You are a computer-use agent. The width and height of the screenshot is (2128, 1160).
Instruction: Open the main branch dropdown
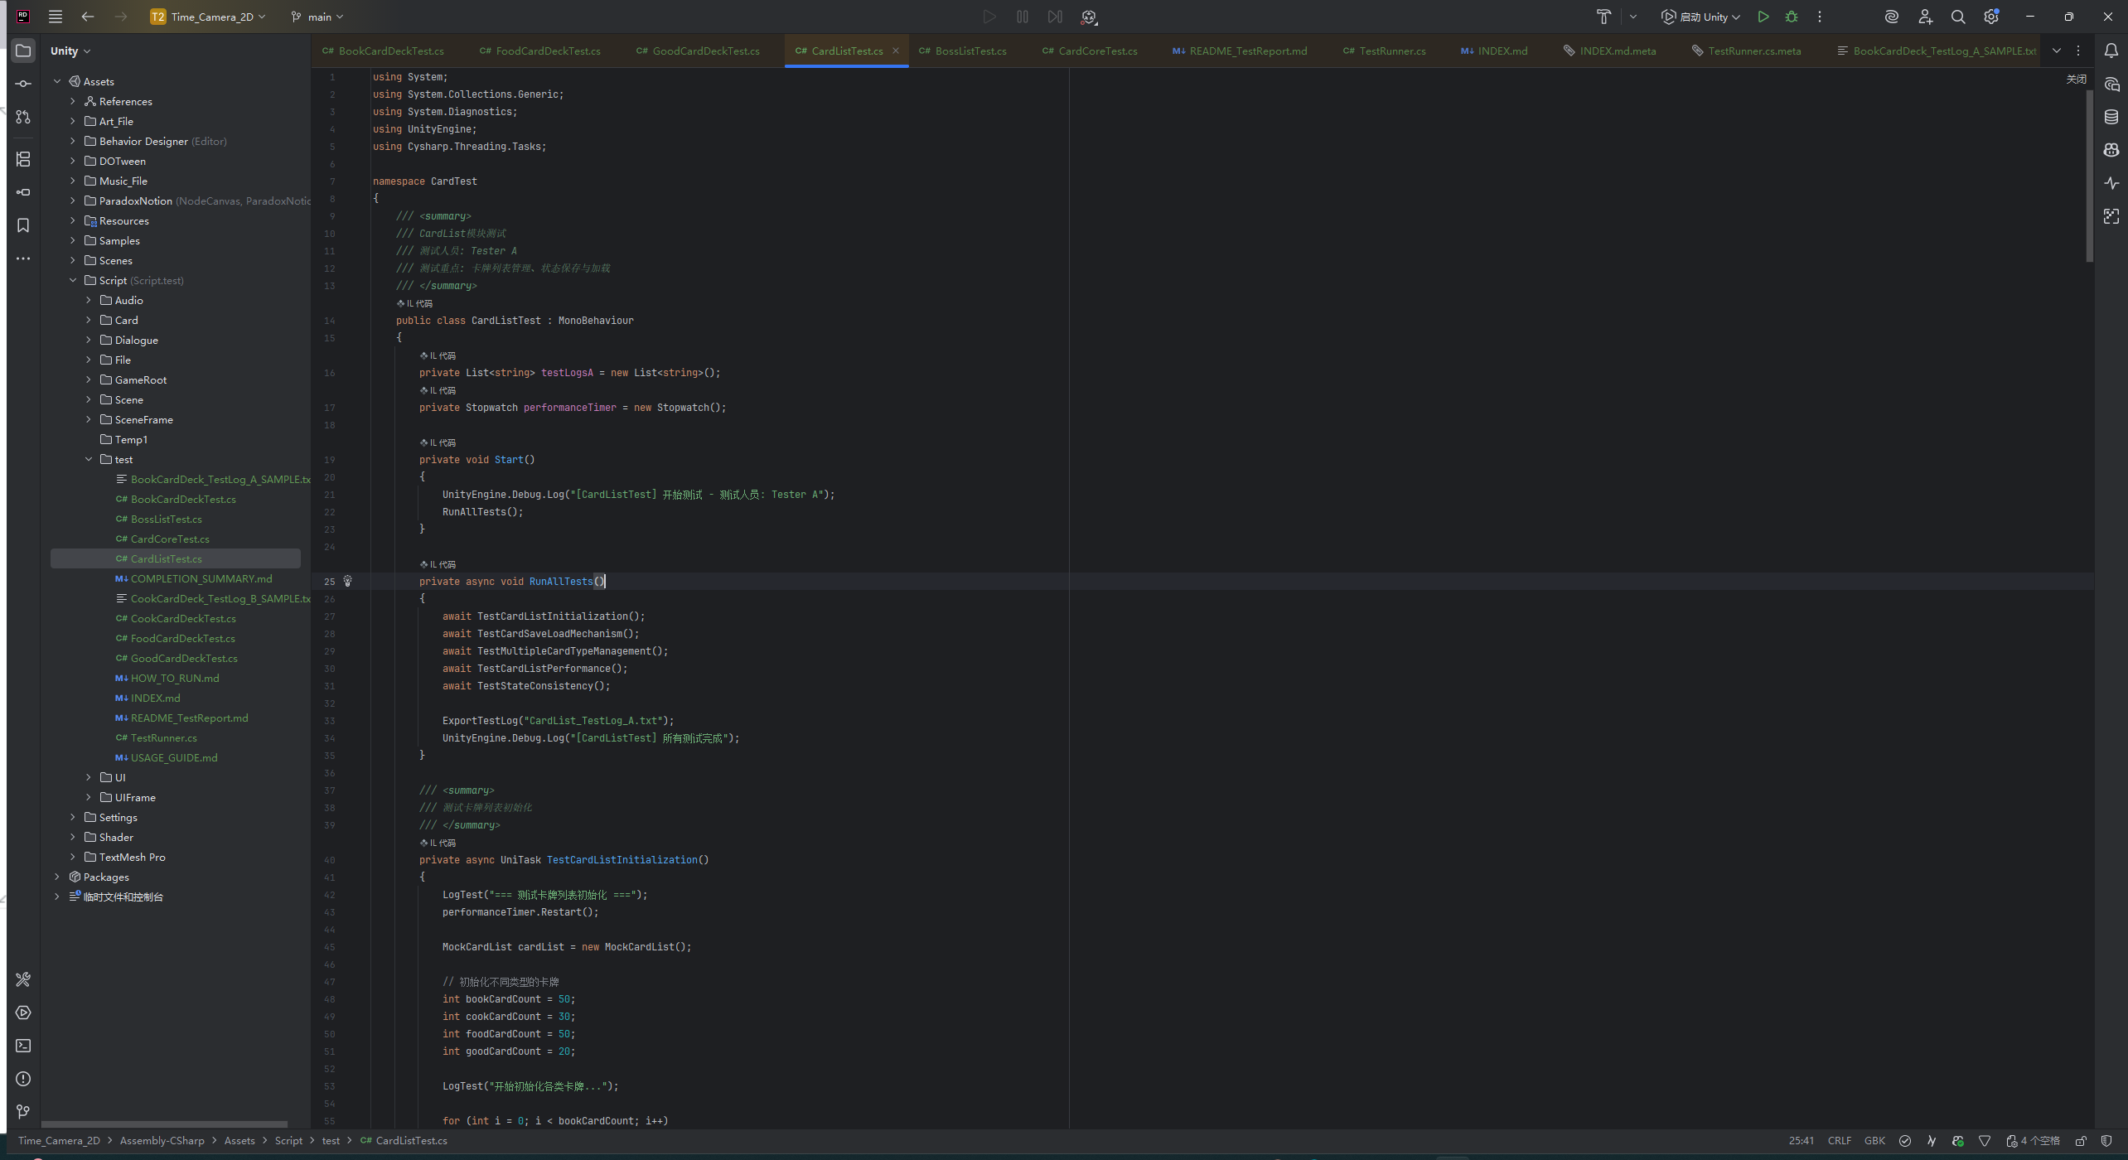click(x=317, y=17)
